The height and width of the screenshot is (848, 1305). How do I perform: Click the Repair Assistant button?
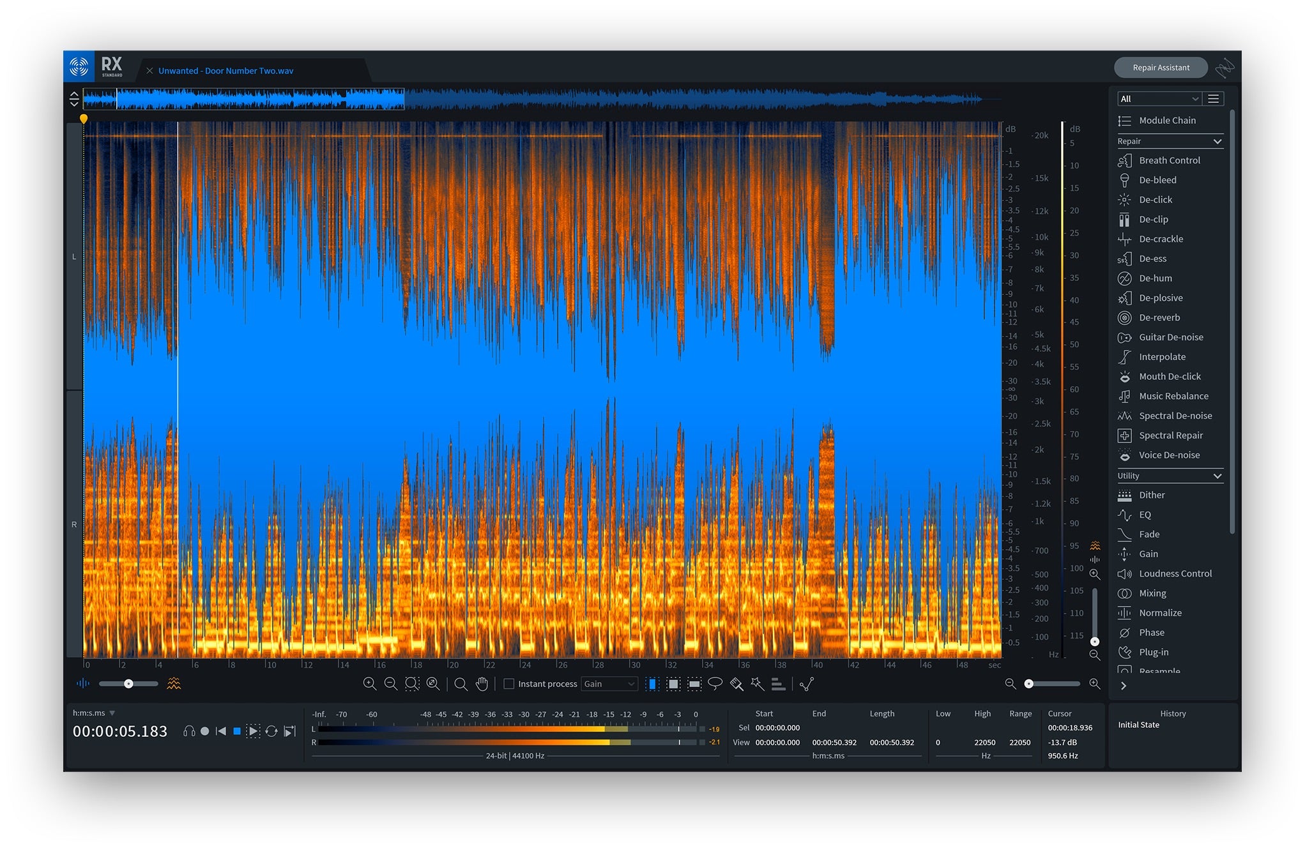point(1161,68)
